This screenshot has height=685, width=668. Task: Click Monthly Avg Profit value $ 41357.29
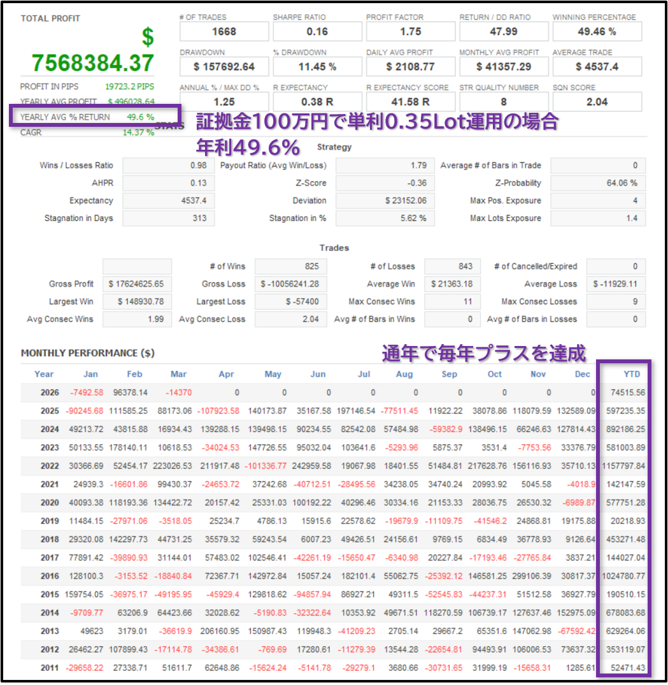click(504, 67)
